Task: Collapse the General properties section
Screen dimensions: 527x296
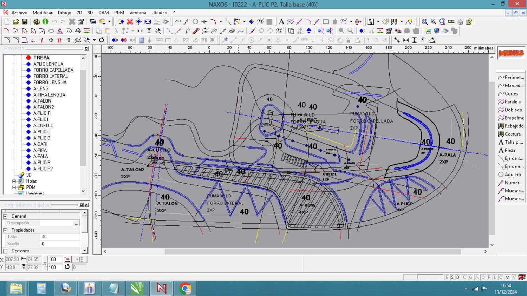Action: coord(5,216)
